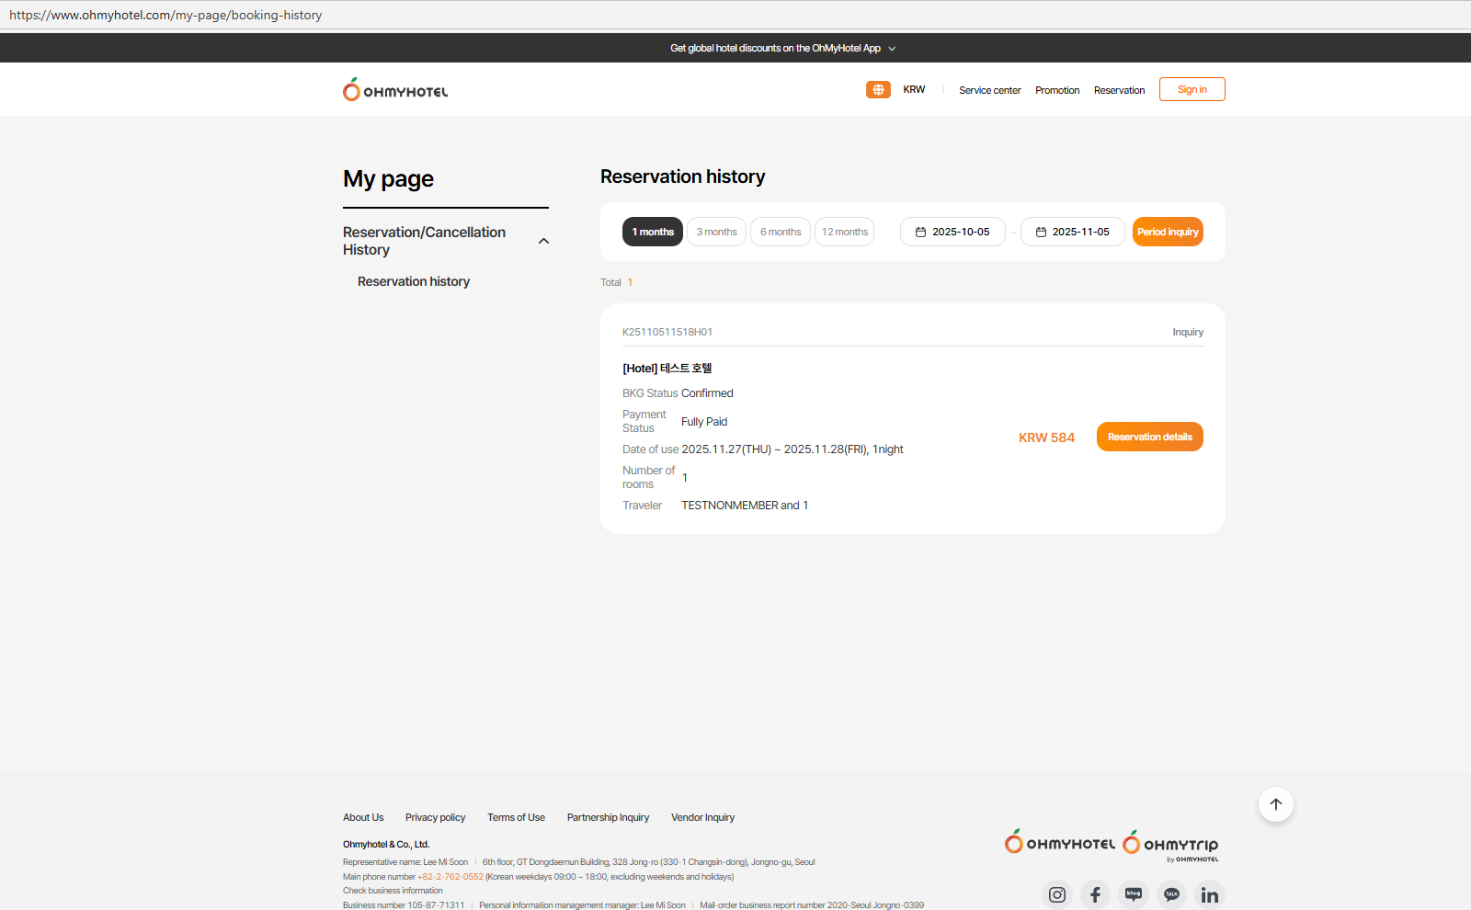Select the 3 months period filter
The width and height of the screenshot is (1471, 910).
716,232
